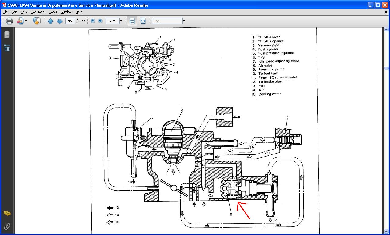Open the Bookmarks panel in sidebar

point(7,48)
